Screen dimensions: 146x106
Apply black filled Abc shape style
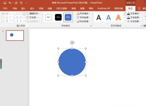click(58, 17)
